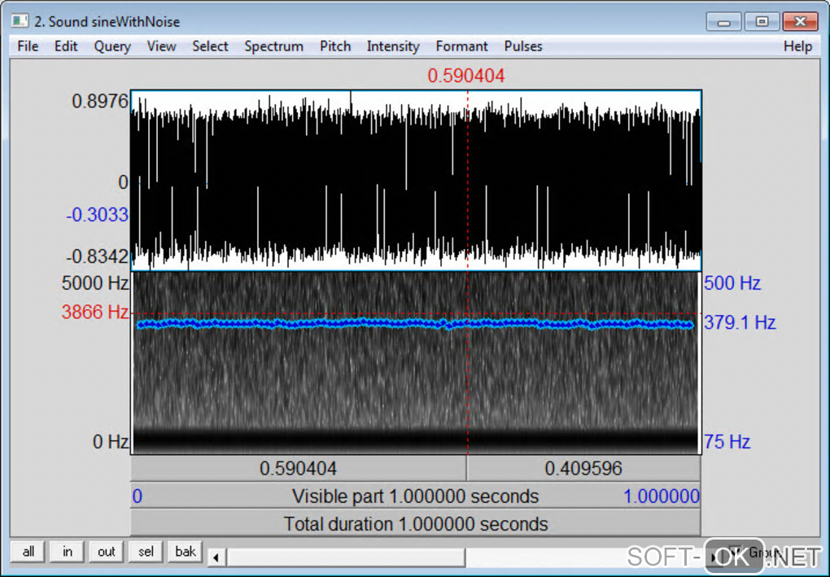Click the scrollbar left arrow
The image size is (830, 577).
pyautogui.click(x=216, y=557)
